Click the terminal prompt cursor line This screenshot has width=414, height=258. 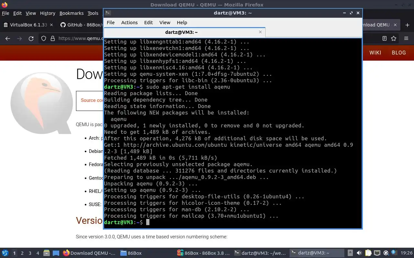[x=127, y=223]
